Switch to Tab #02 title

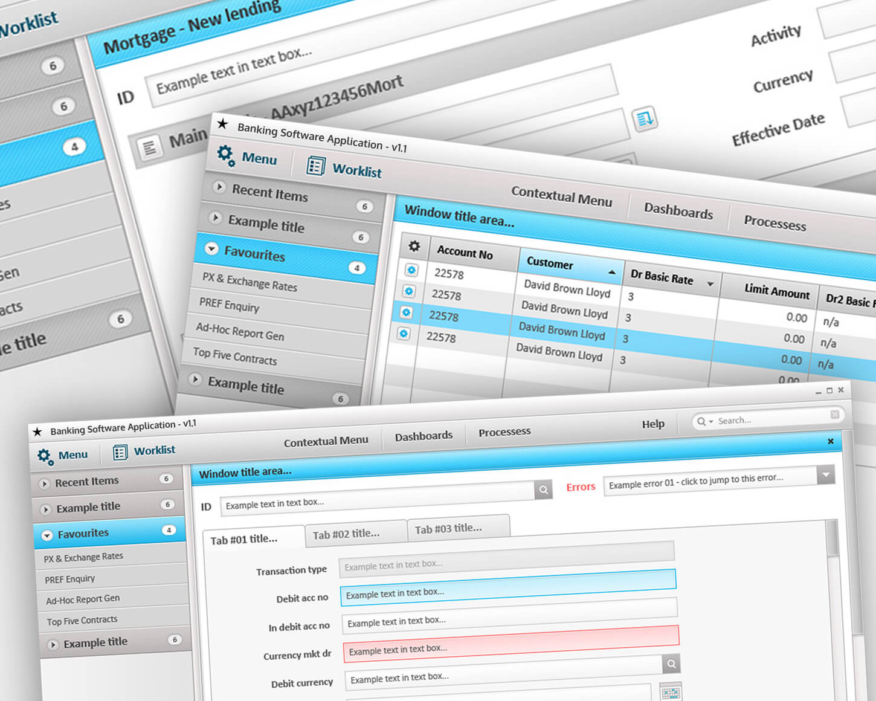[346, 534]
